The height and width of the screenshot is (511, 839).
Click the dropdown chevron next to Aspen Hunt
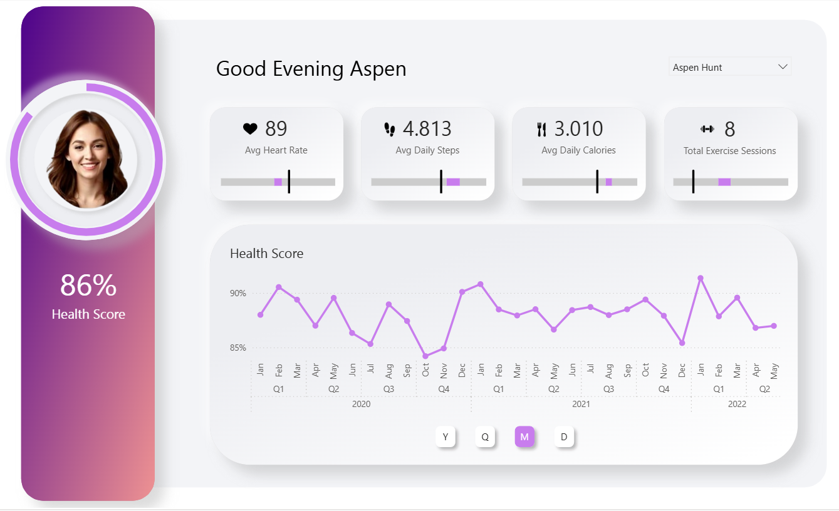click(x=782, y=67)
